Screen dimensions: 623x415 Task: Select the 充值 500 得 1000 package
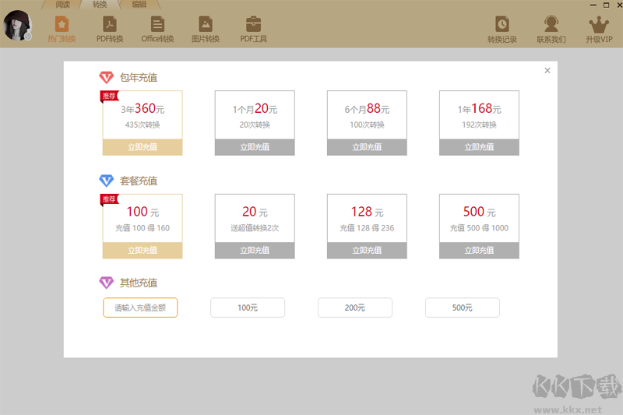point(479,219)
